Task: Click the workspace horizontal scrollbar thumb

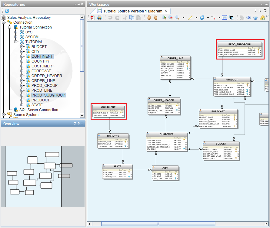Action: click(158, 224)
